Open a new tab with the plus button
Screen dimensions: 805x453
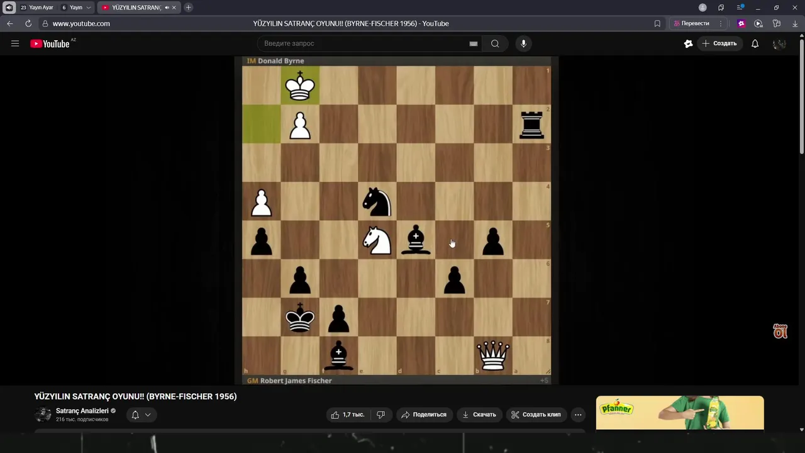(188, 8)
